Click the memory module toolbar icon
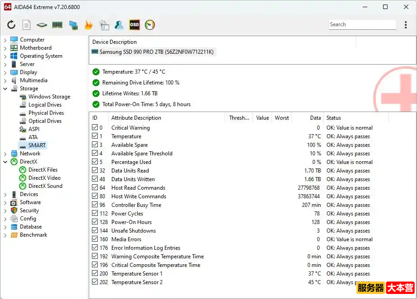The height and width of the screenshot is (299, 417). pos(57,25)
